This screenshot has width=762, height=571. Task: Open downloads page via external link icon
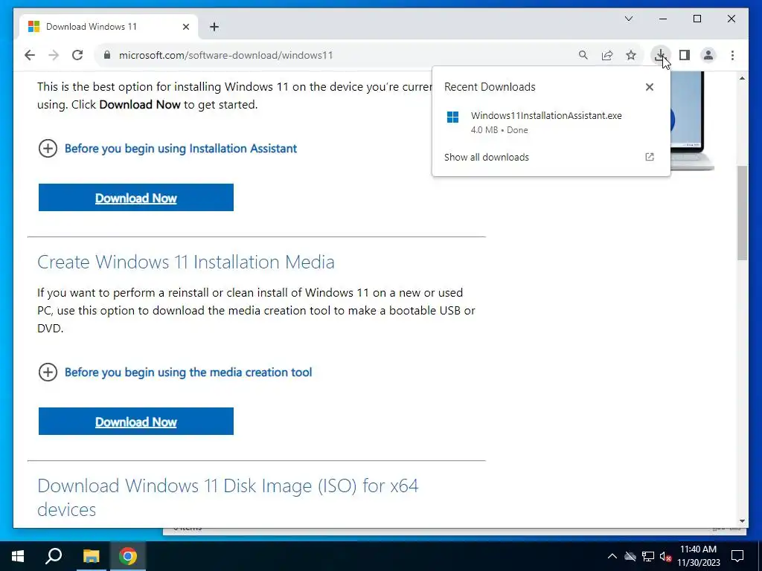point(649,157)
